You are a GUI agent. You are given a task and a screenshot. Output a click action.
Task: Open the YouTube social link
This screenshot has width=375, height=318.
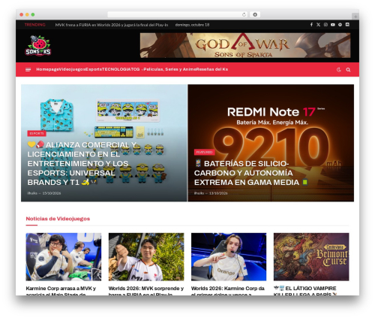333,25
